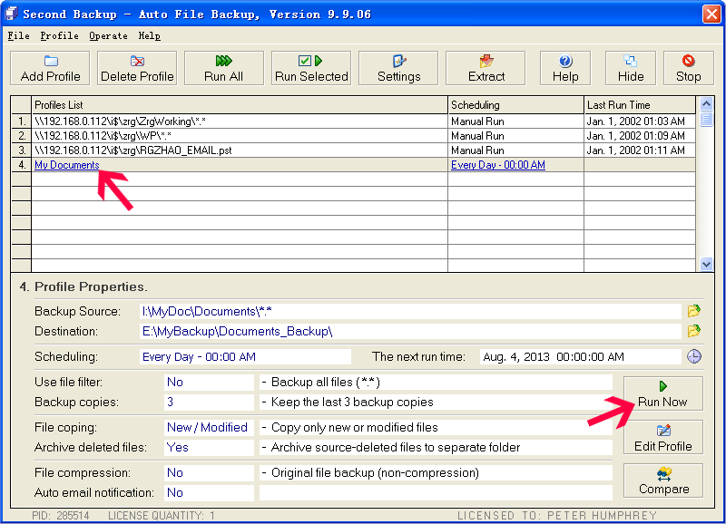726x524 pixels.
Task: Click the PID: 285514 status bar entry
Action: pos(60,515)
